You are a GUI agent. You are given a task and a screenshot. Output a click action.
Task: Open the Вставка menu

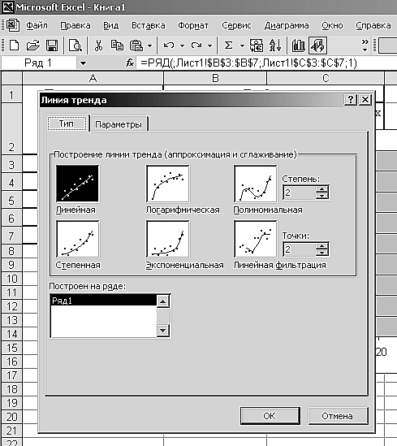(148, 26)
